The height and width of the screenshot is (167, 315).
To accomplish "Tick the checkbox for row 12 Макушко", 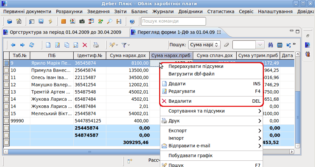I will (7, 85).
